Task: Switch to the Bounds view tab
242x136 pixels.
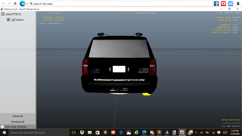Action: 139,13
